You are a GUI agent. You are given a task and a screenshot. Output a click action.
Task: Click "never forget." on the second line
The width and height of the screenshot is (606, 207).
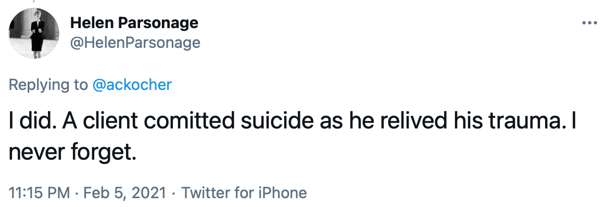(73, 154)
